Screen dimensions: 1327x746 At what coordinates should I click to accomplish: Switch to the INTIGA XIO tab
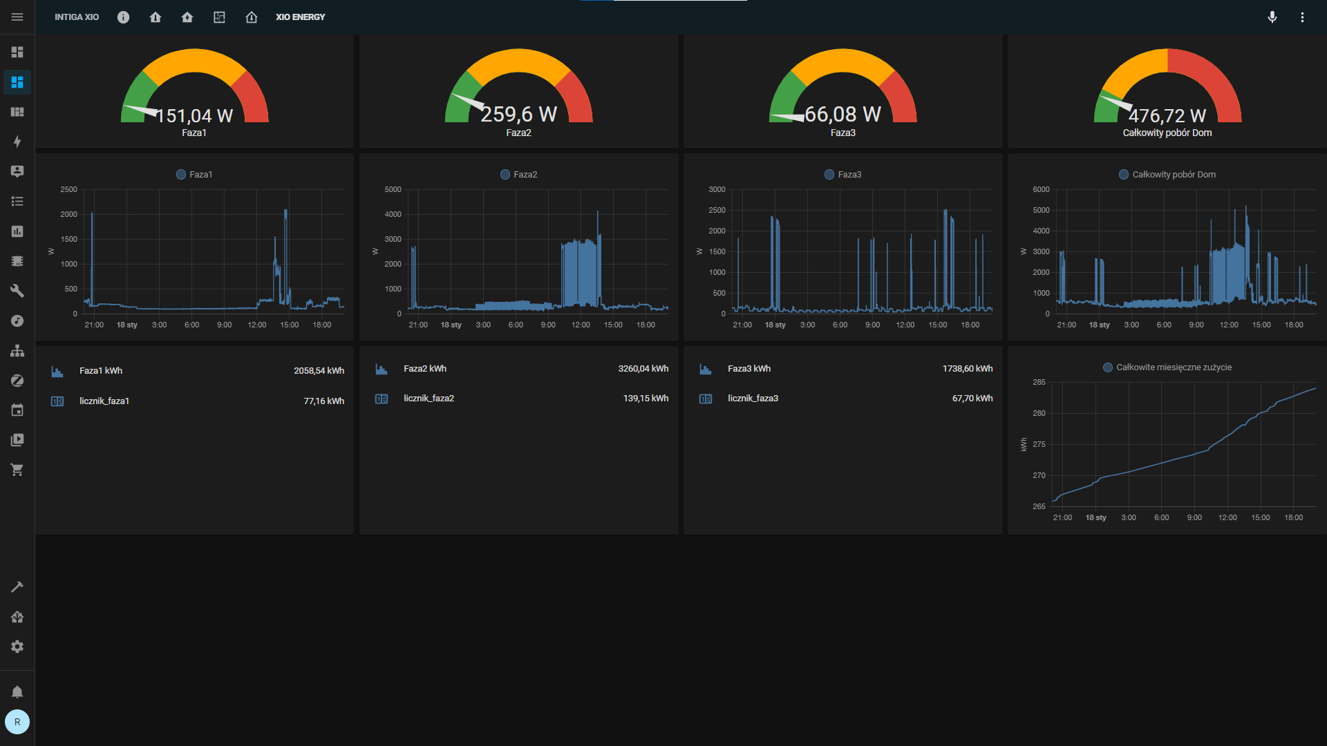coord(77,17)
